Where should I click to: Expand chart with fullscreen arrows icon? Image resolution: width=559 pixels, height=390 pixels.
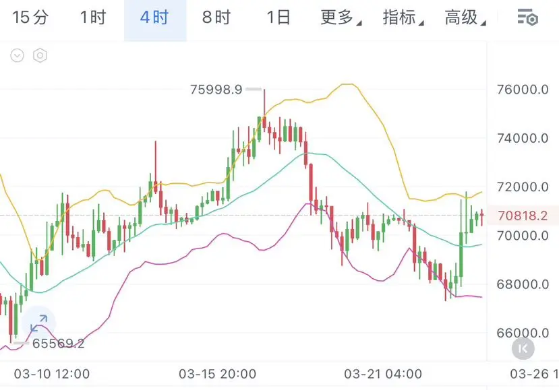38,323
